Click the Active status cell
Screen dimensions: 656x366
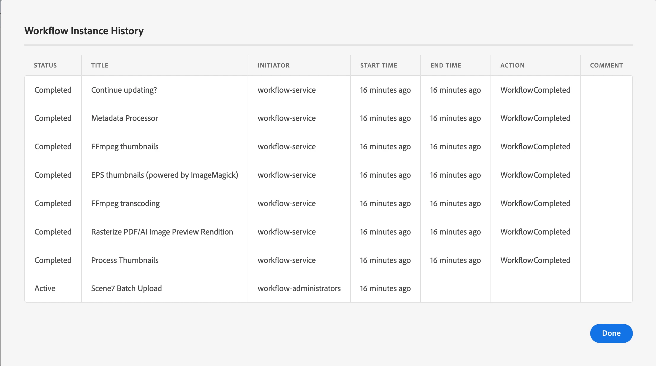click(x=45, y=288)
